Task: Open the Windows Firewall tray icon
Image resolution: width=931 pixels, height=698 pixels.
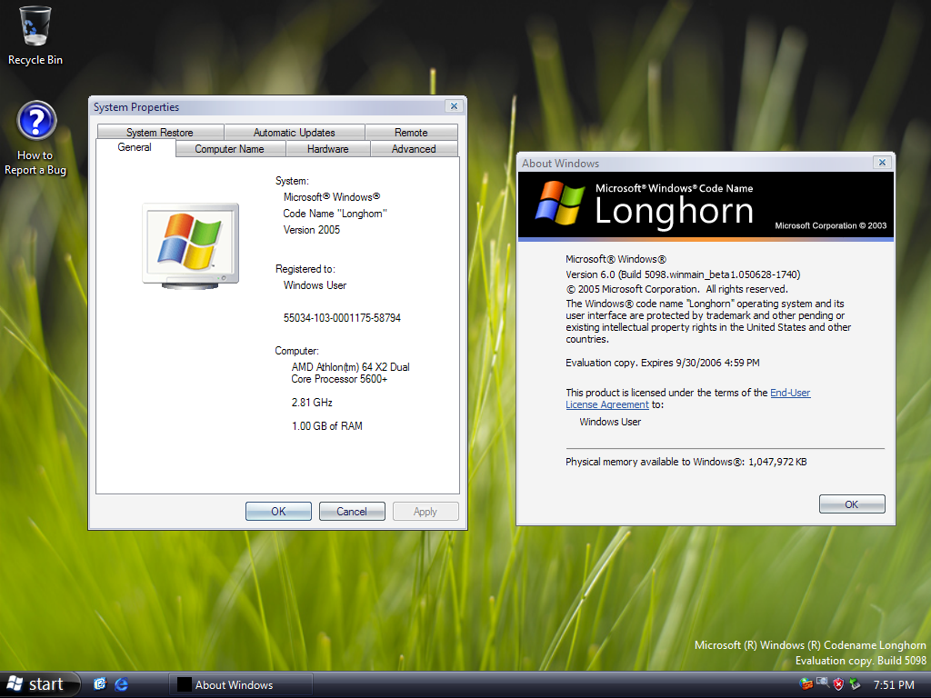Action: coord(806,683)
